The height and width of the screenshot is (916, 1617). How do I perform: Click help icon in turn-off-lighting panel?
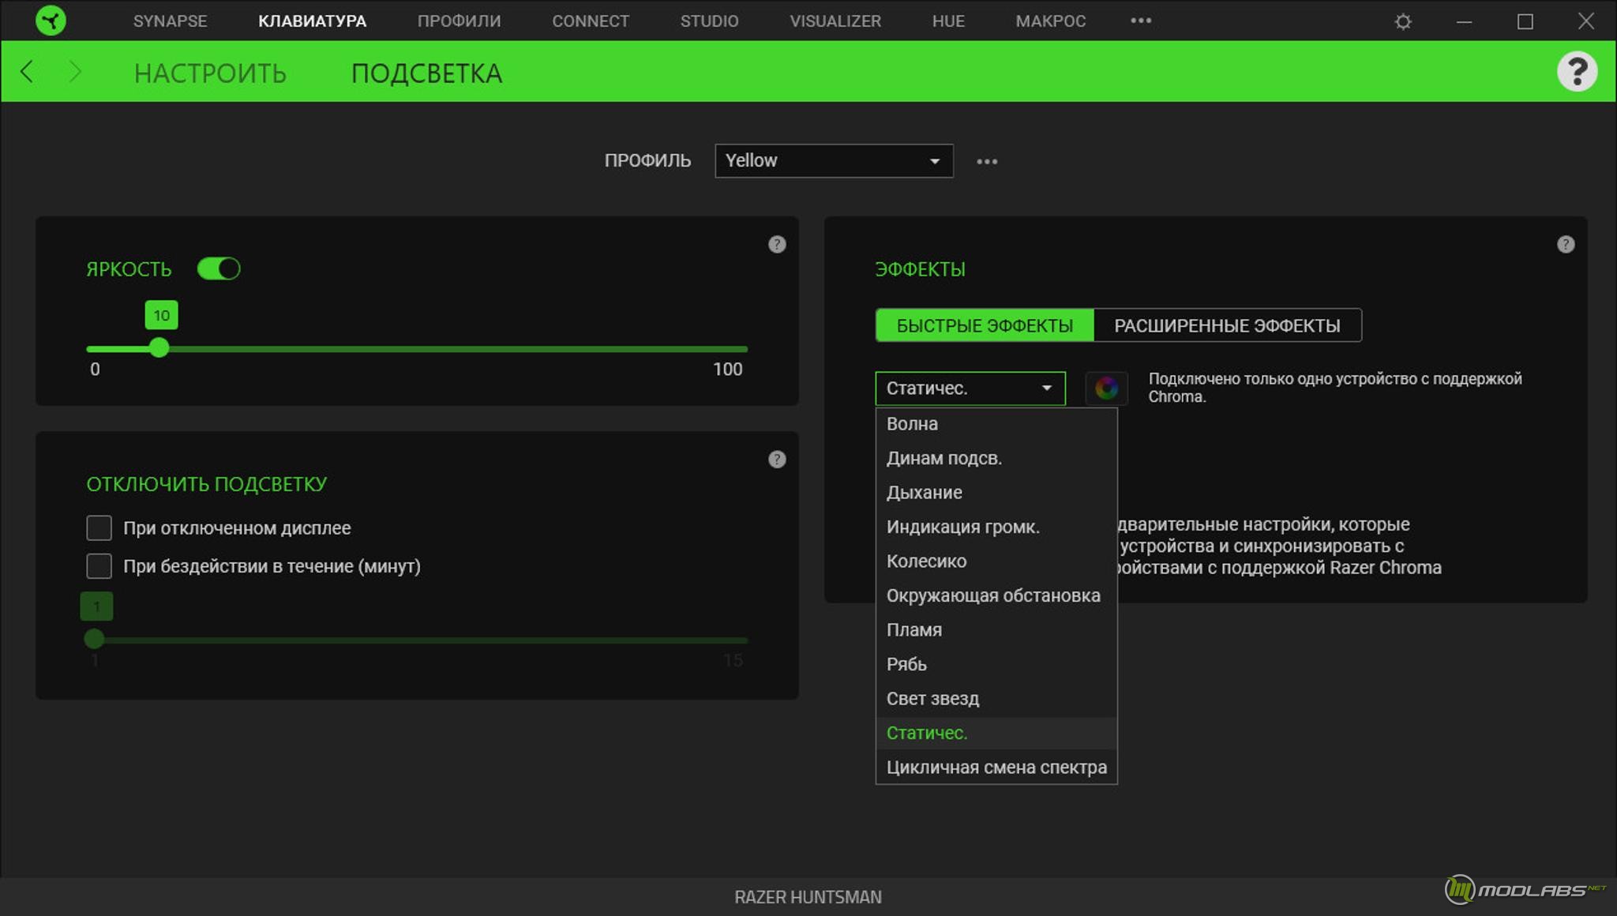pos(777,459)
